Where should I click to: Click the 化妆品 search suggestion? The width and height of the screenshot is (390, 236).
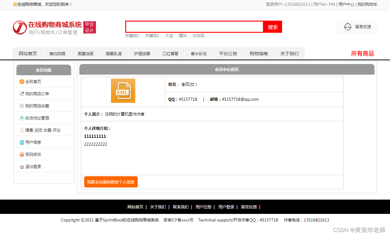pos(198,35)
